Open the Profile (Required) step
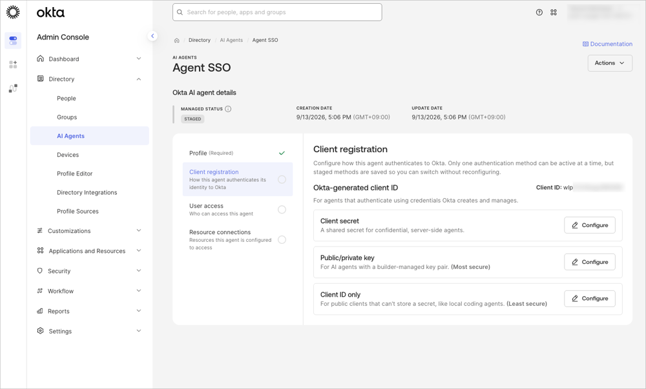Screen dimensions: 646x389 pos(237,153)
